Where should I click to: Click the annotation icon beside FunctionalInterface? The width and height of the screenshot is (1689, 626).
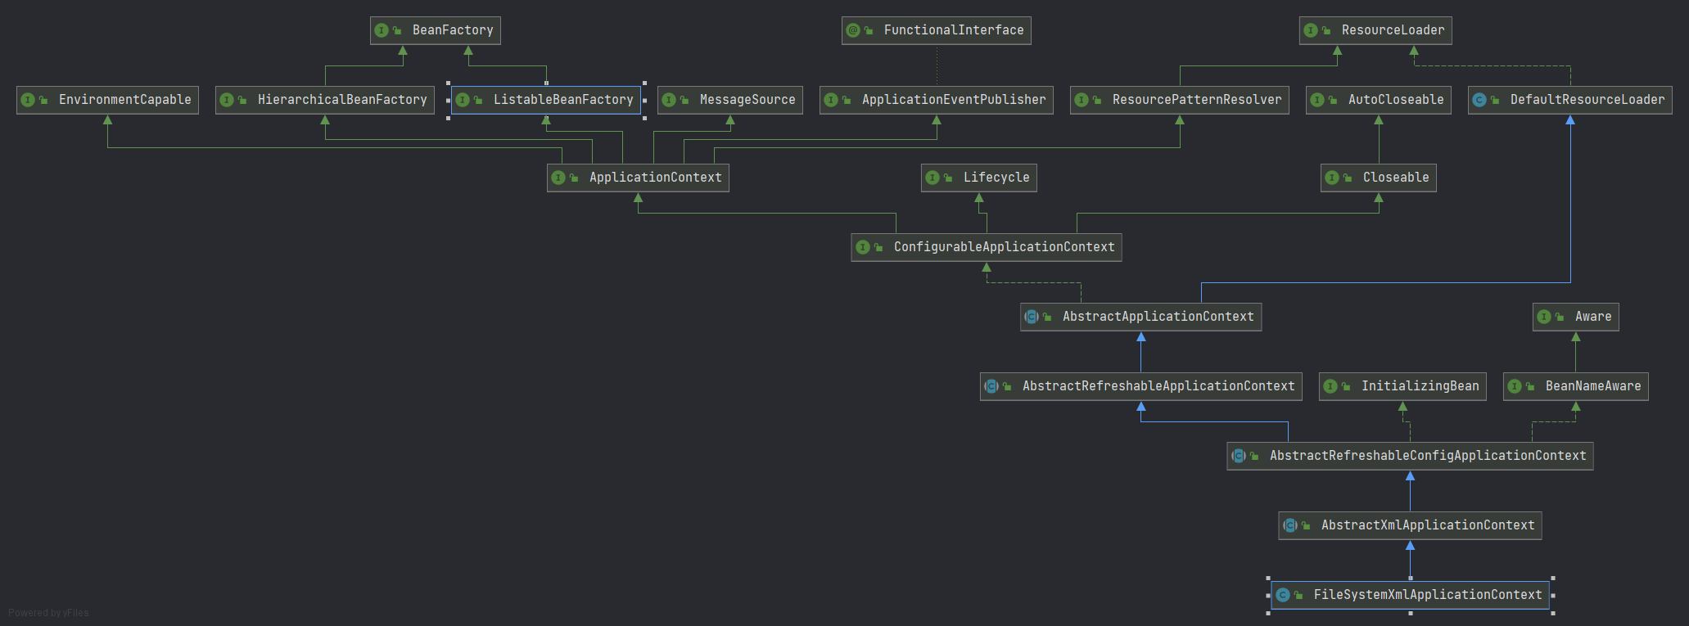coord(853,30)
